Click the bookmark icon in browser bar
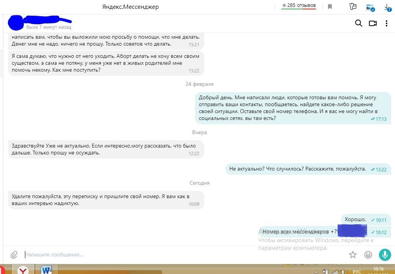Screen dimensions: 395x274 point(330,7)
